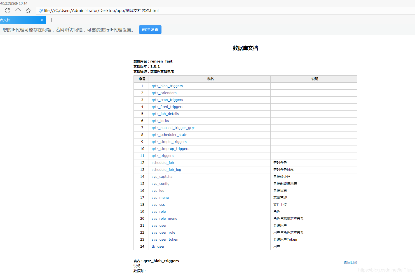The width and height of the screenshot is (415, 275).
Task: Open the sys_role_menu table link
Action: [165, 219]
